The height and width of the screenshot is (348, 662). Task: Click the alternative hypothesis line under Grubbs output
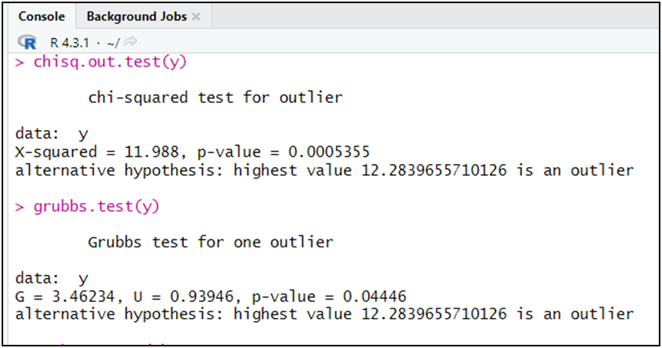[x=324, y=314]
